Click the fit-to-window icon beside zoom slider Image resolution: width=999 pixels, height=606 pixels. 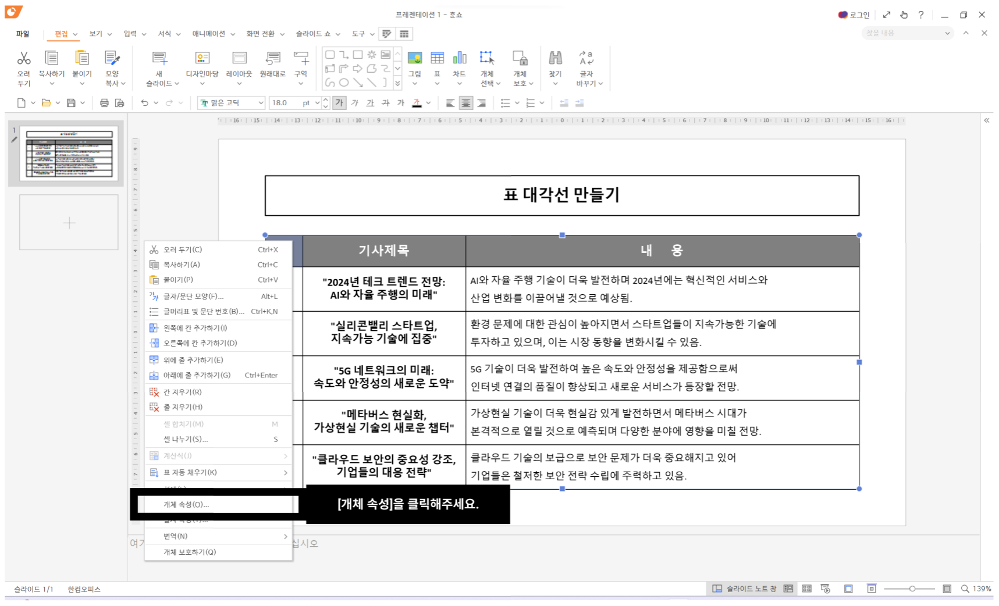(x=947, y=589)
